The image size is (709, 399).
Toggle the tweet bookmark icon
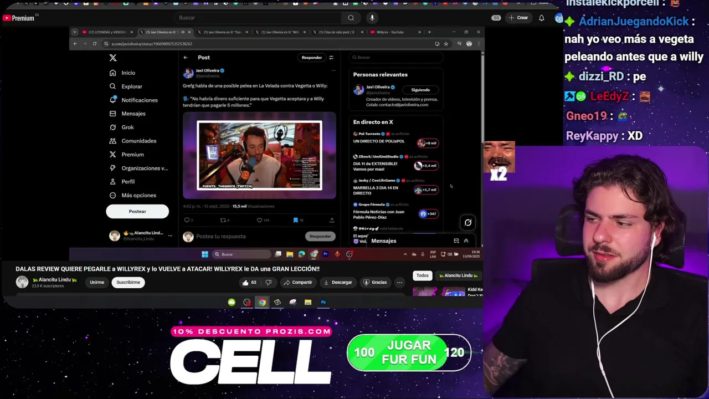pyautogui.click(x=295, y=220)
